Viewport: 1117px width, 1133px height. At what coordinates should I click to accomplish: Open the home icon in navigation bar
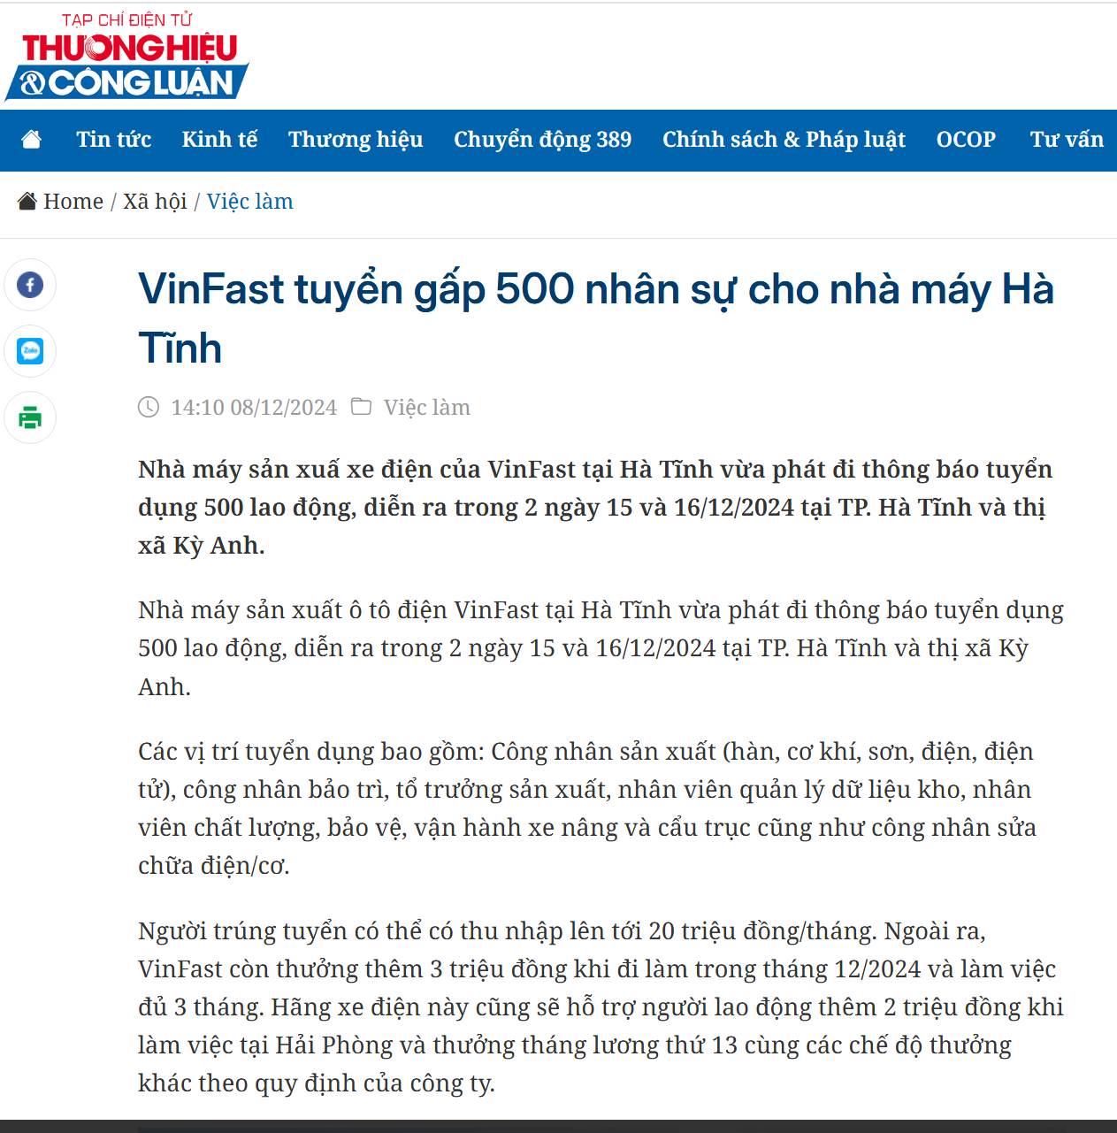point(32,140)
